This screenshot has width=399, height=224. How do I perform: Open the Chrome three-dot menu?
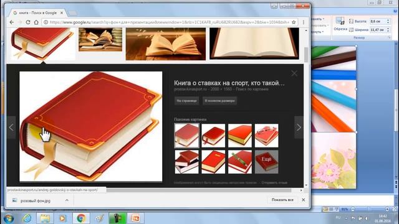tap(304, 22)
